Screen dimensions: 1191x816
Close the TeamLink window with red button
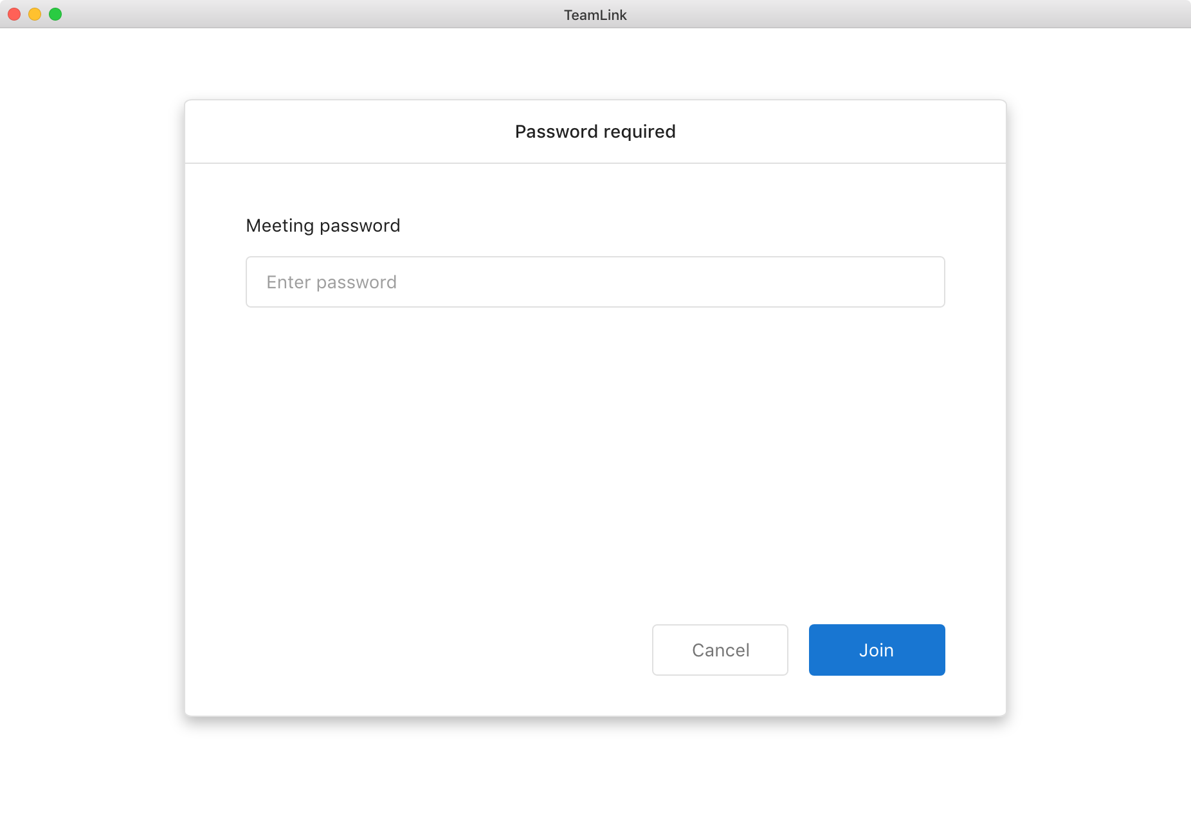click(14, 14)
